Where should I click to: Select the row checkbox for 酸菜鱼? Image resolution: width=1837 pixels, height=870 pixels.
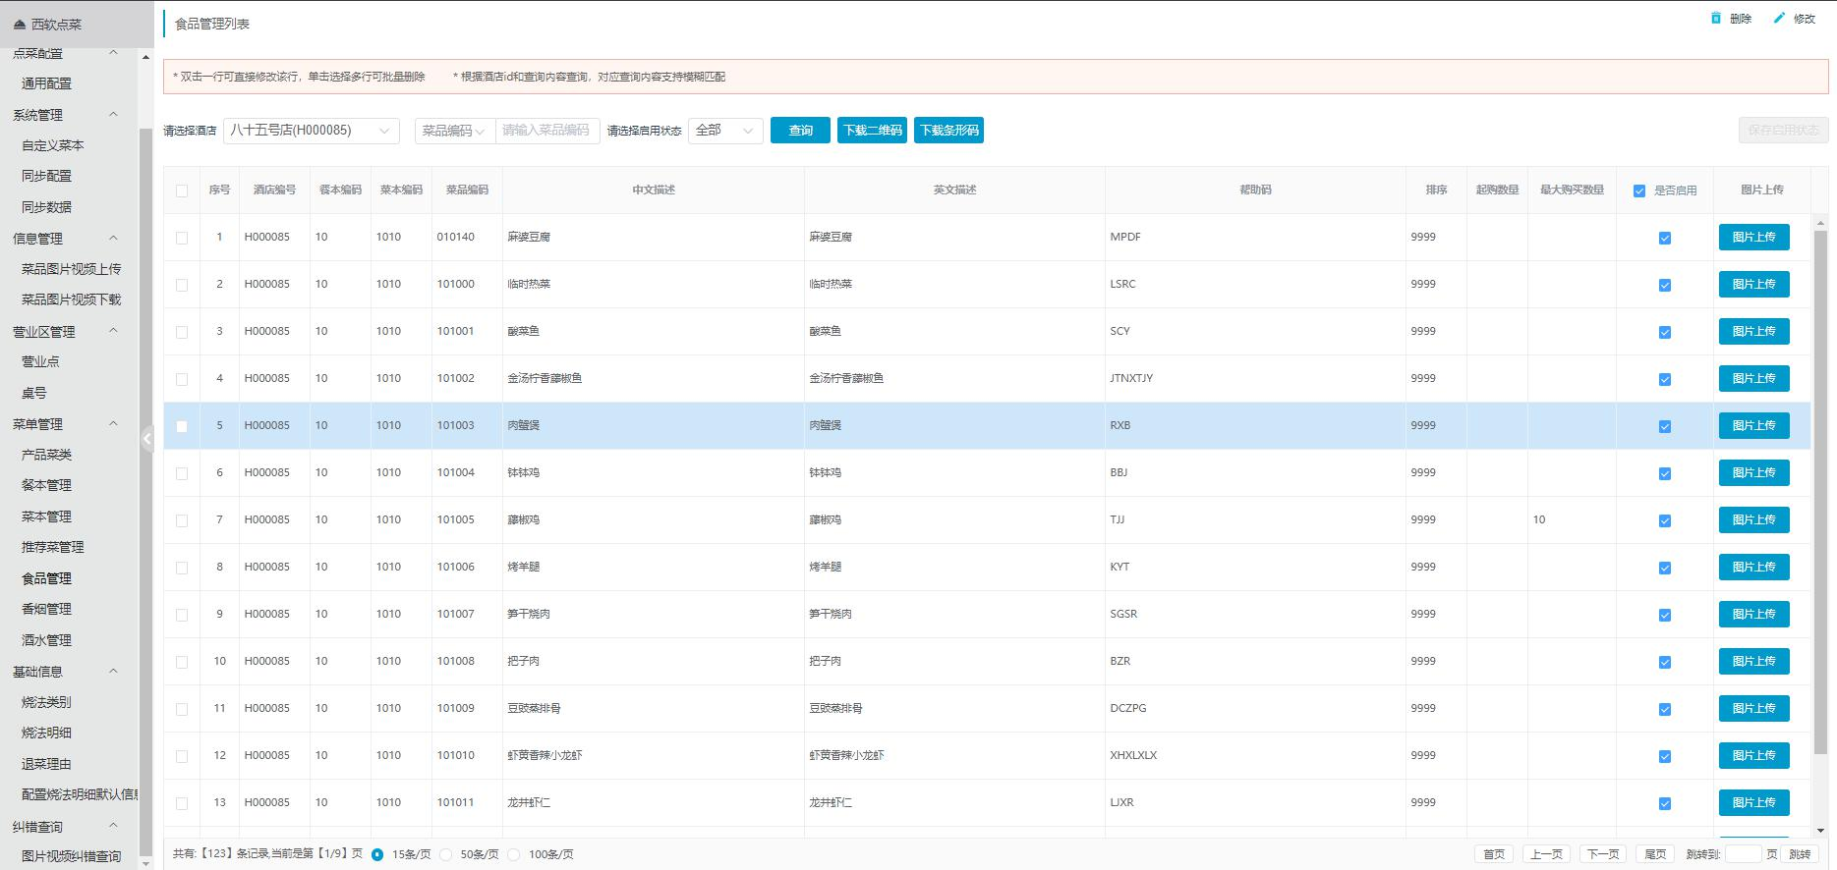[x=182, y=332]
